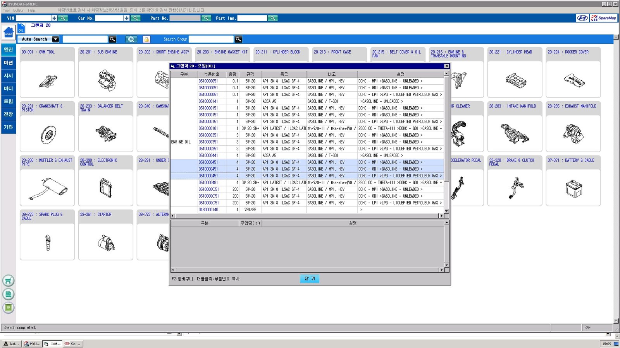Viewport: 620px width, 348px height.
Task: Open the Help menu
Action: [x=31, y=10]
